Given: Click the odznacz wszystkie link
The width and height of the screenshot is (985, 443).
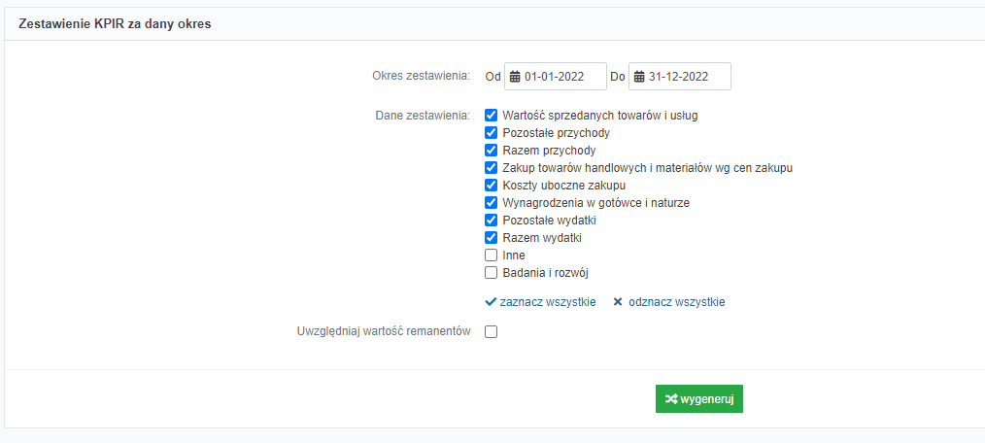Looking at the screenshot, I should [676, 301].
